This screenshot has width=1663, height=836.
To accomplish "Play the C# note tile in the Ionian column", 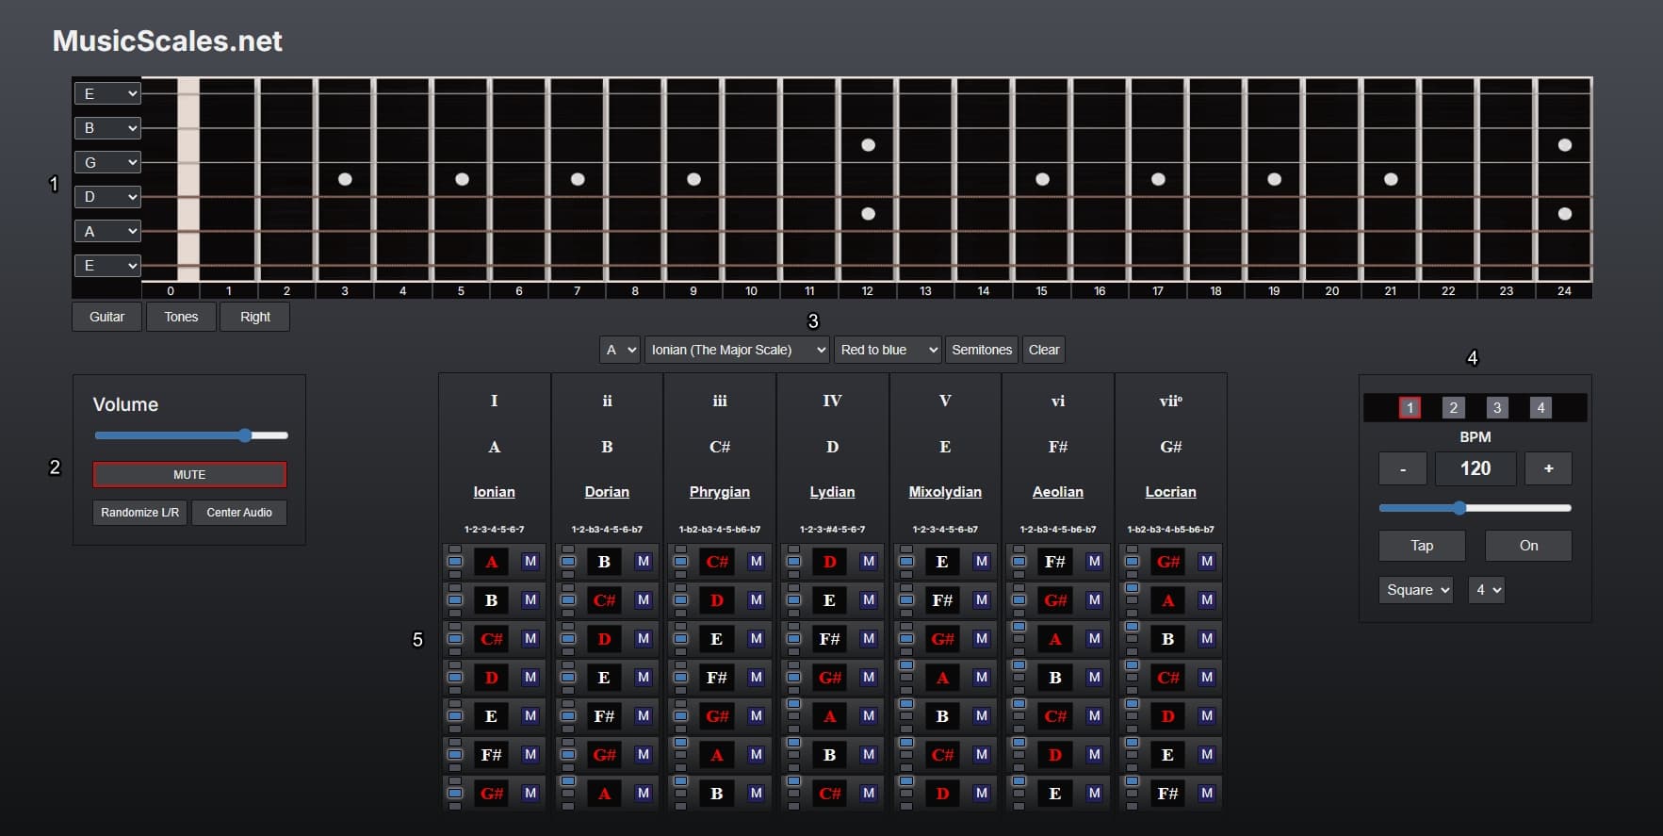I will 491,639.
